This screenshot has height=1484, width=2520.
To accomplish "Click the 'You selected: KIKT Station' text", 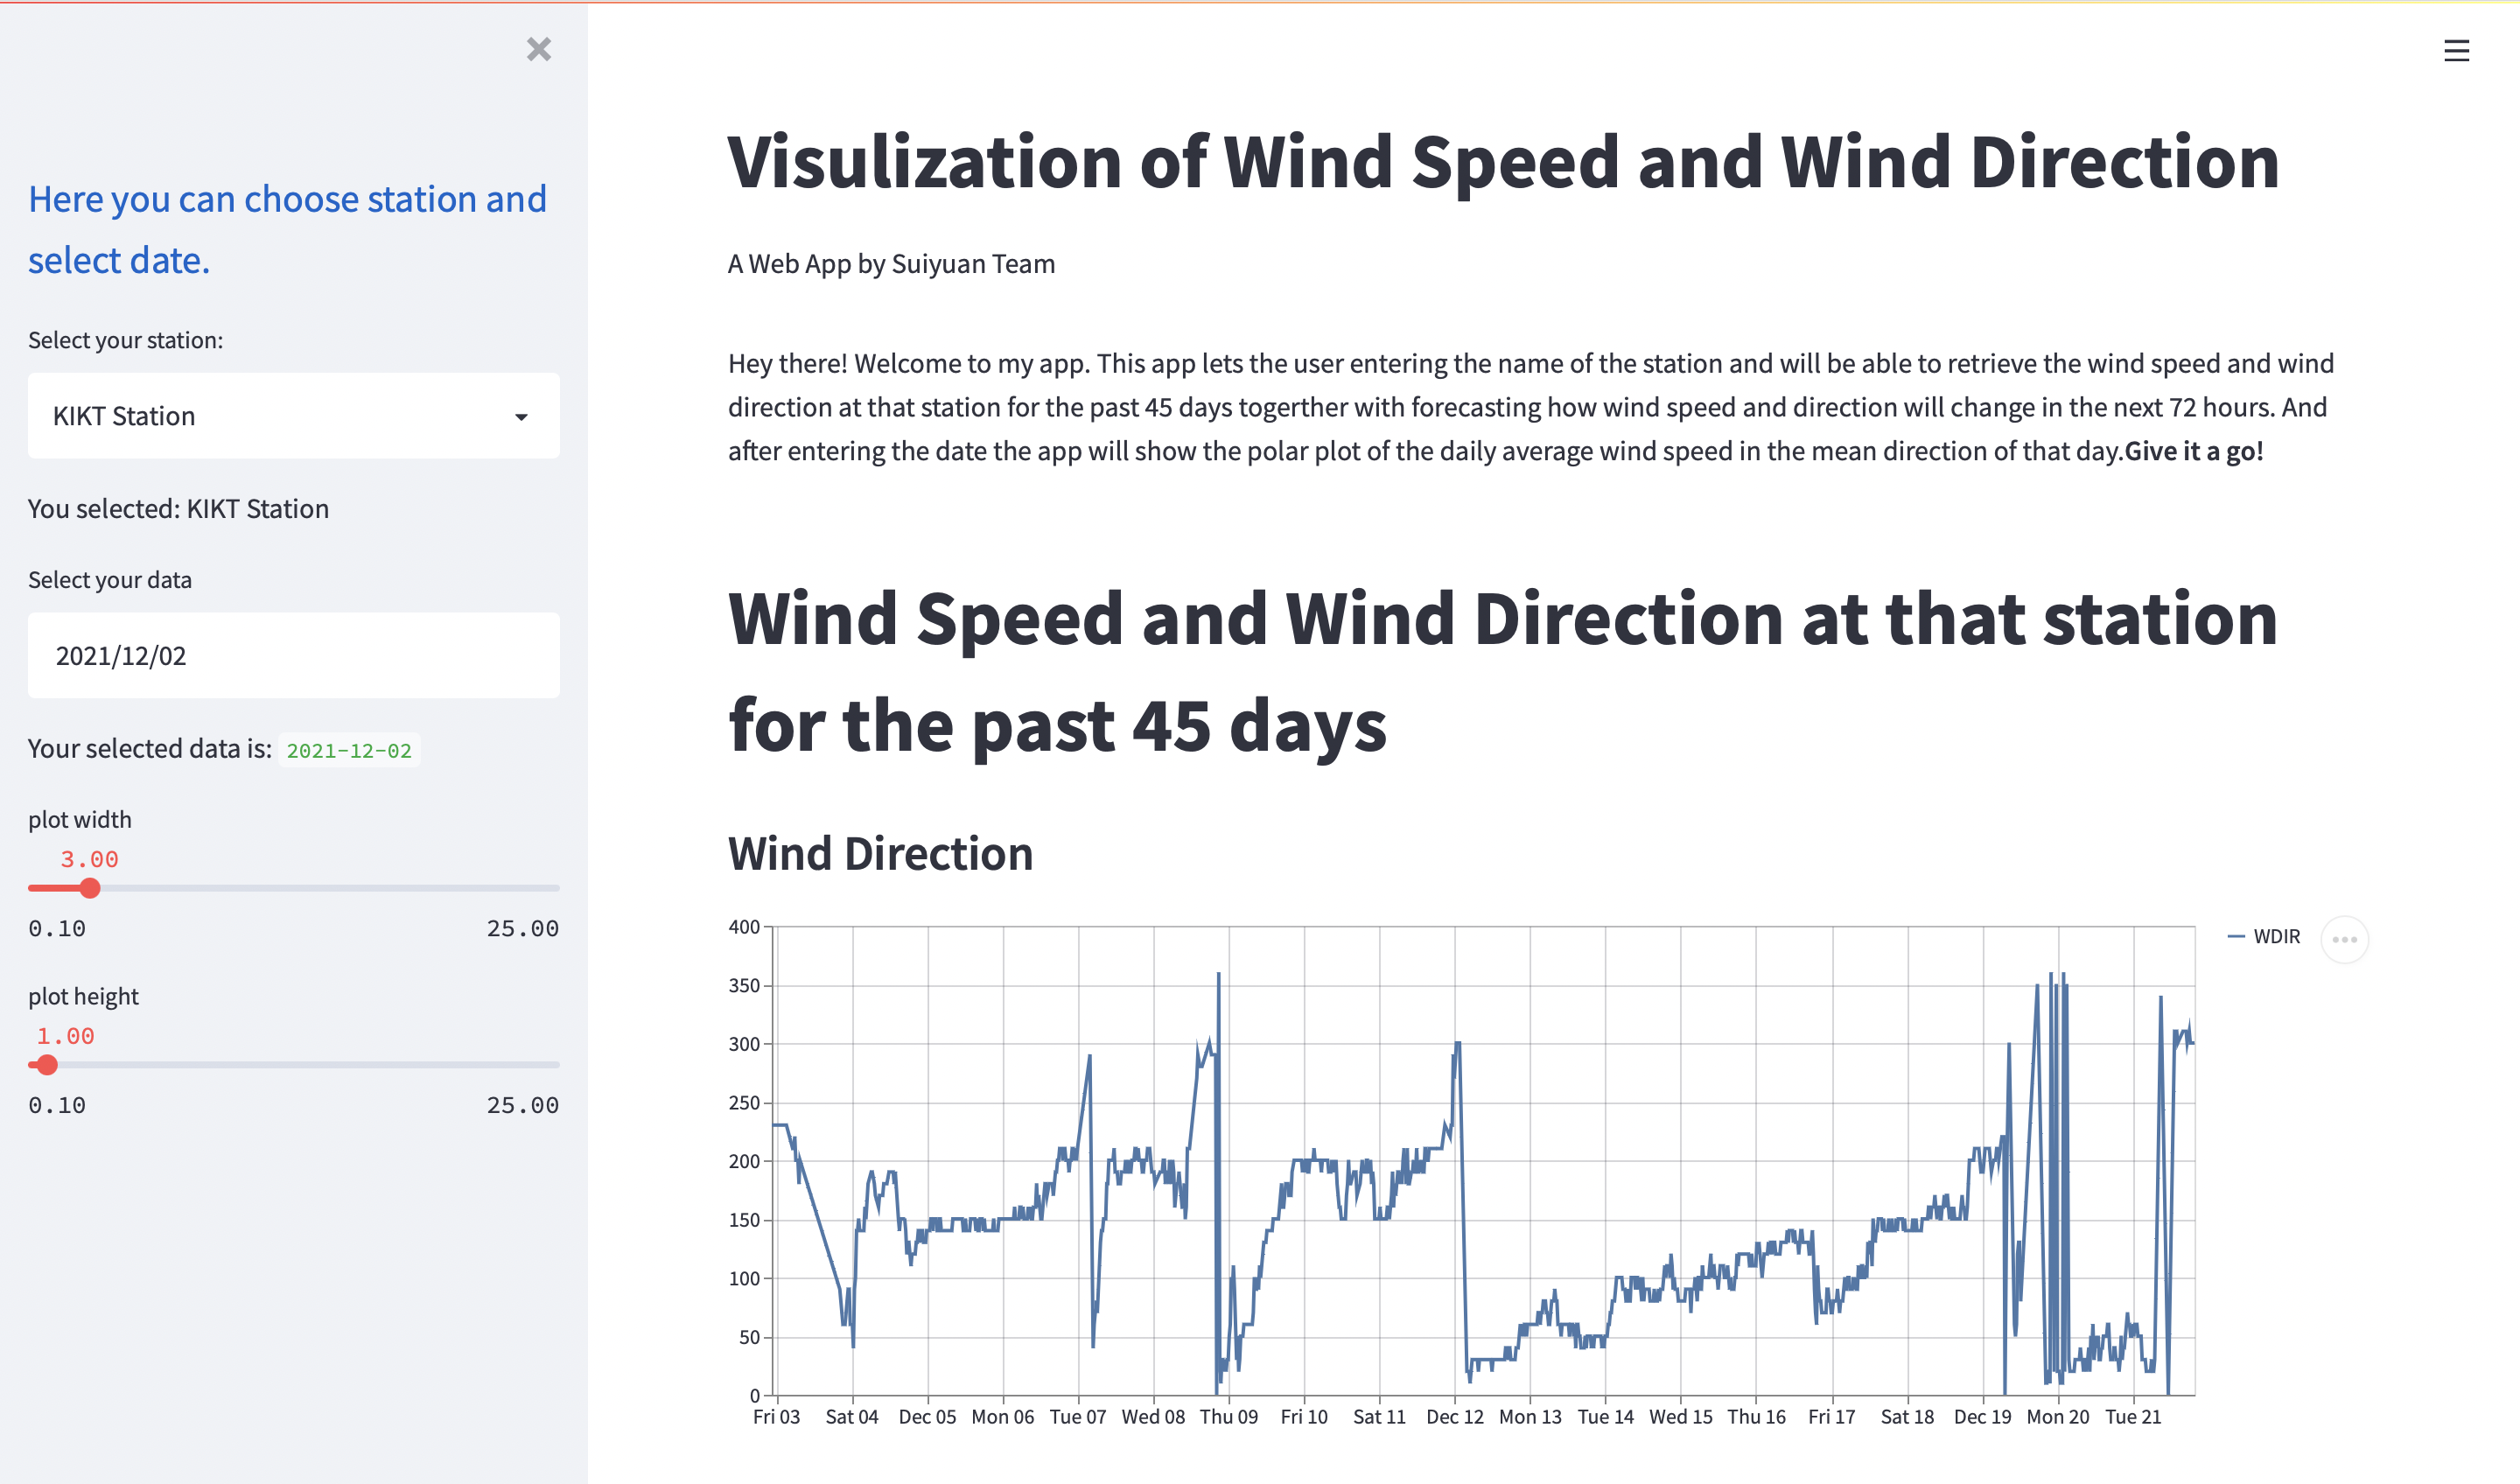I will [x=178, y=509].
